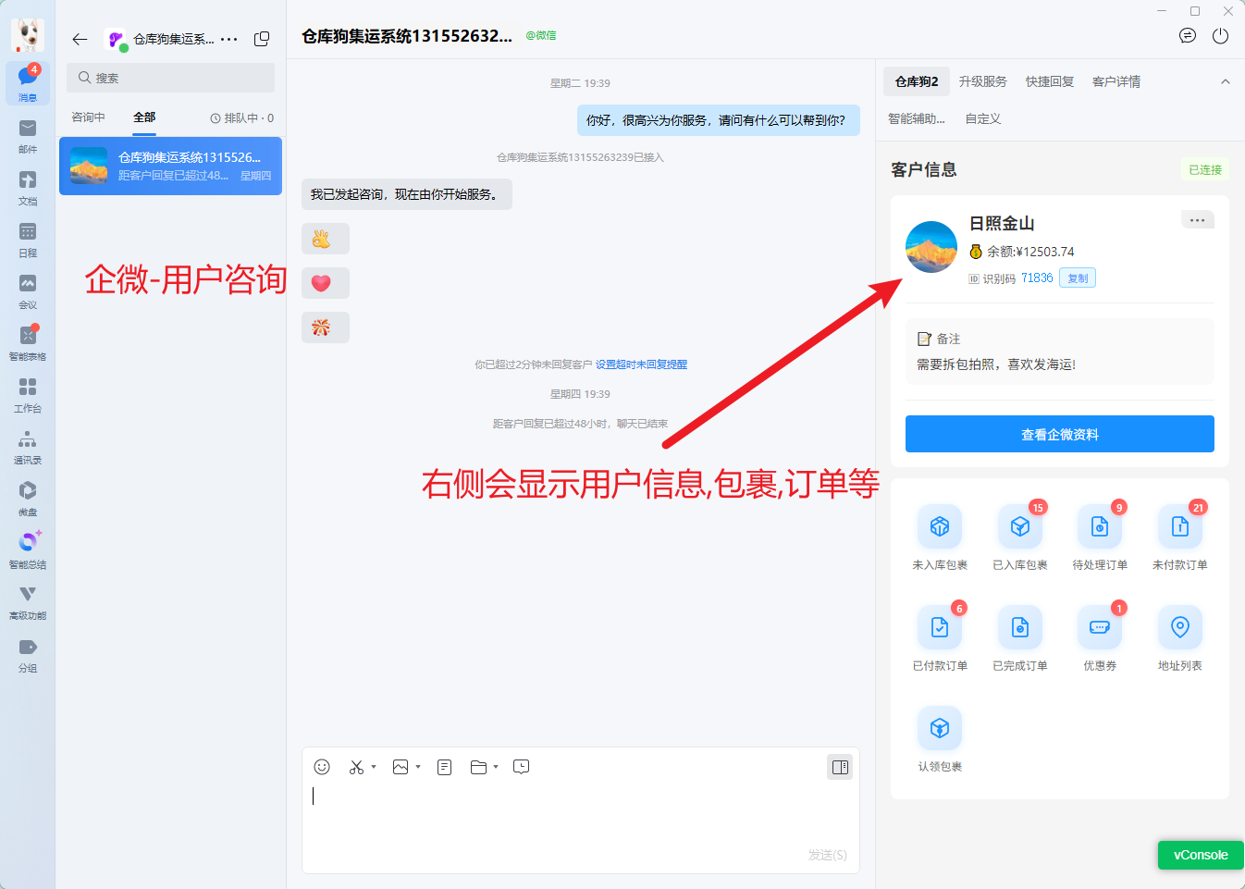
Task: Open 认领包裹 claim package icon
Action: pos(940,729)
